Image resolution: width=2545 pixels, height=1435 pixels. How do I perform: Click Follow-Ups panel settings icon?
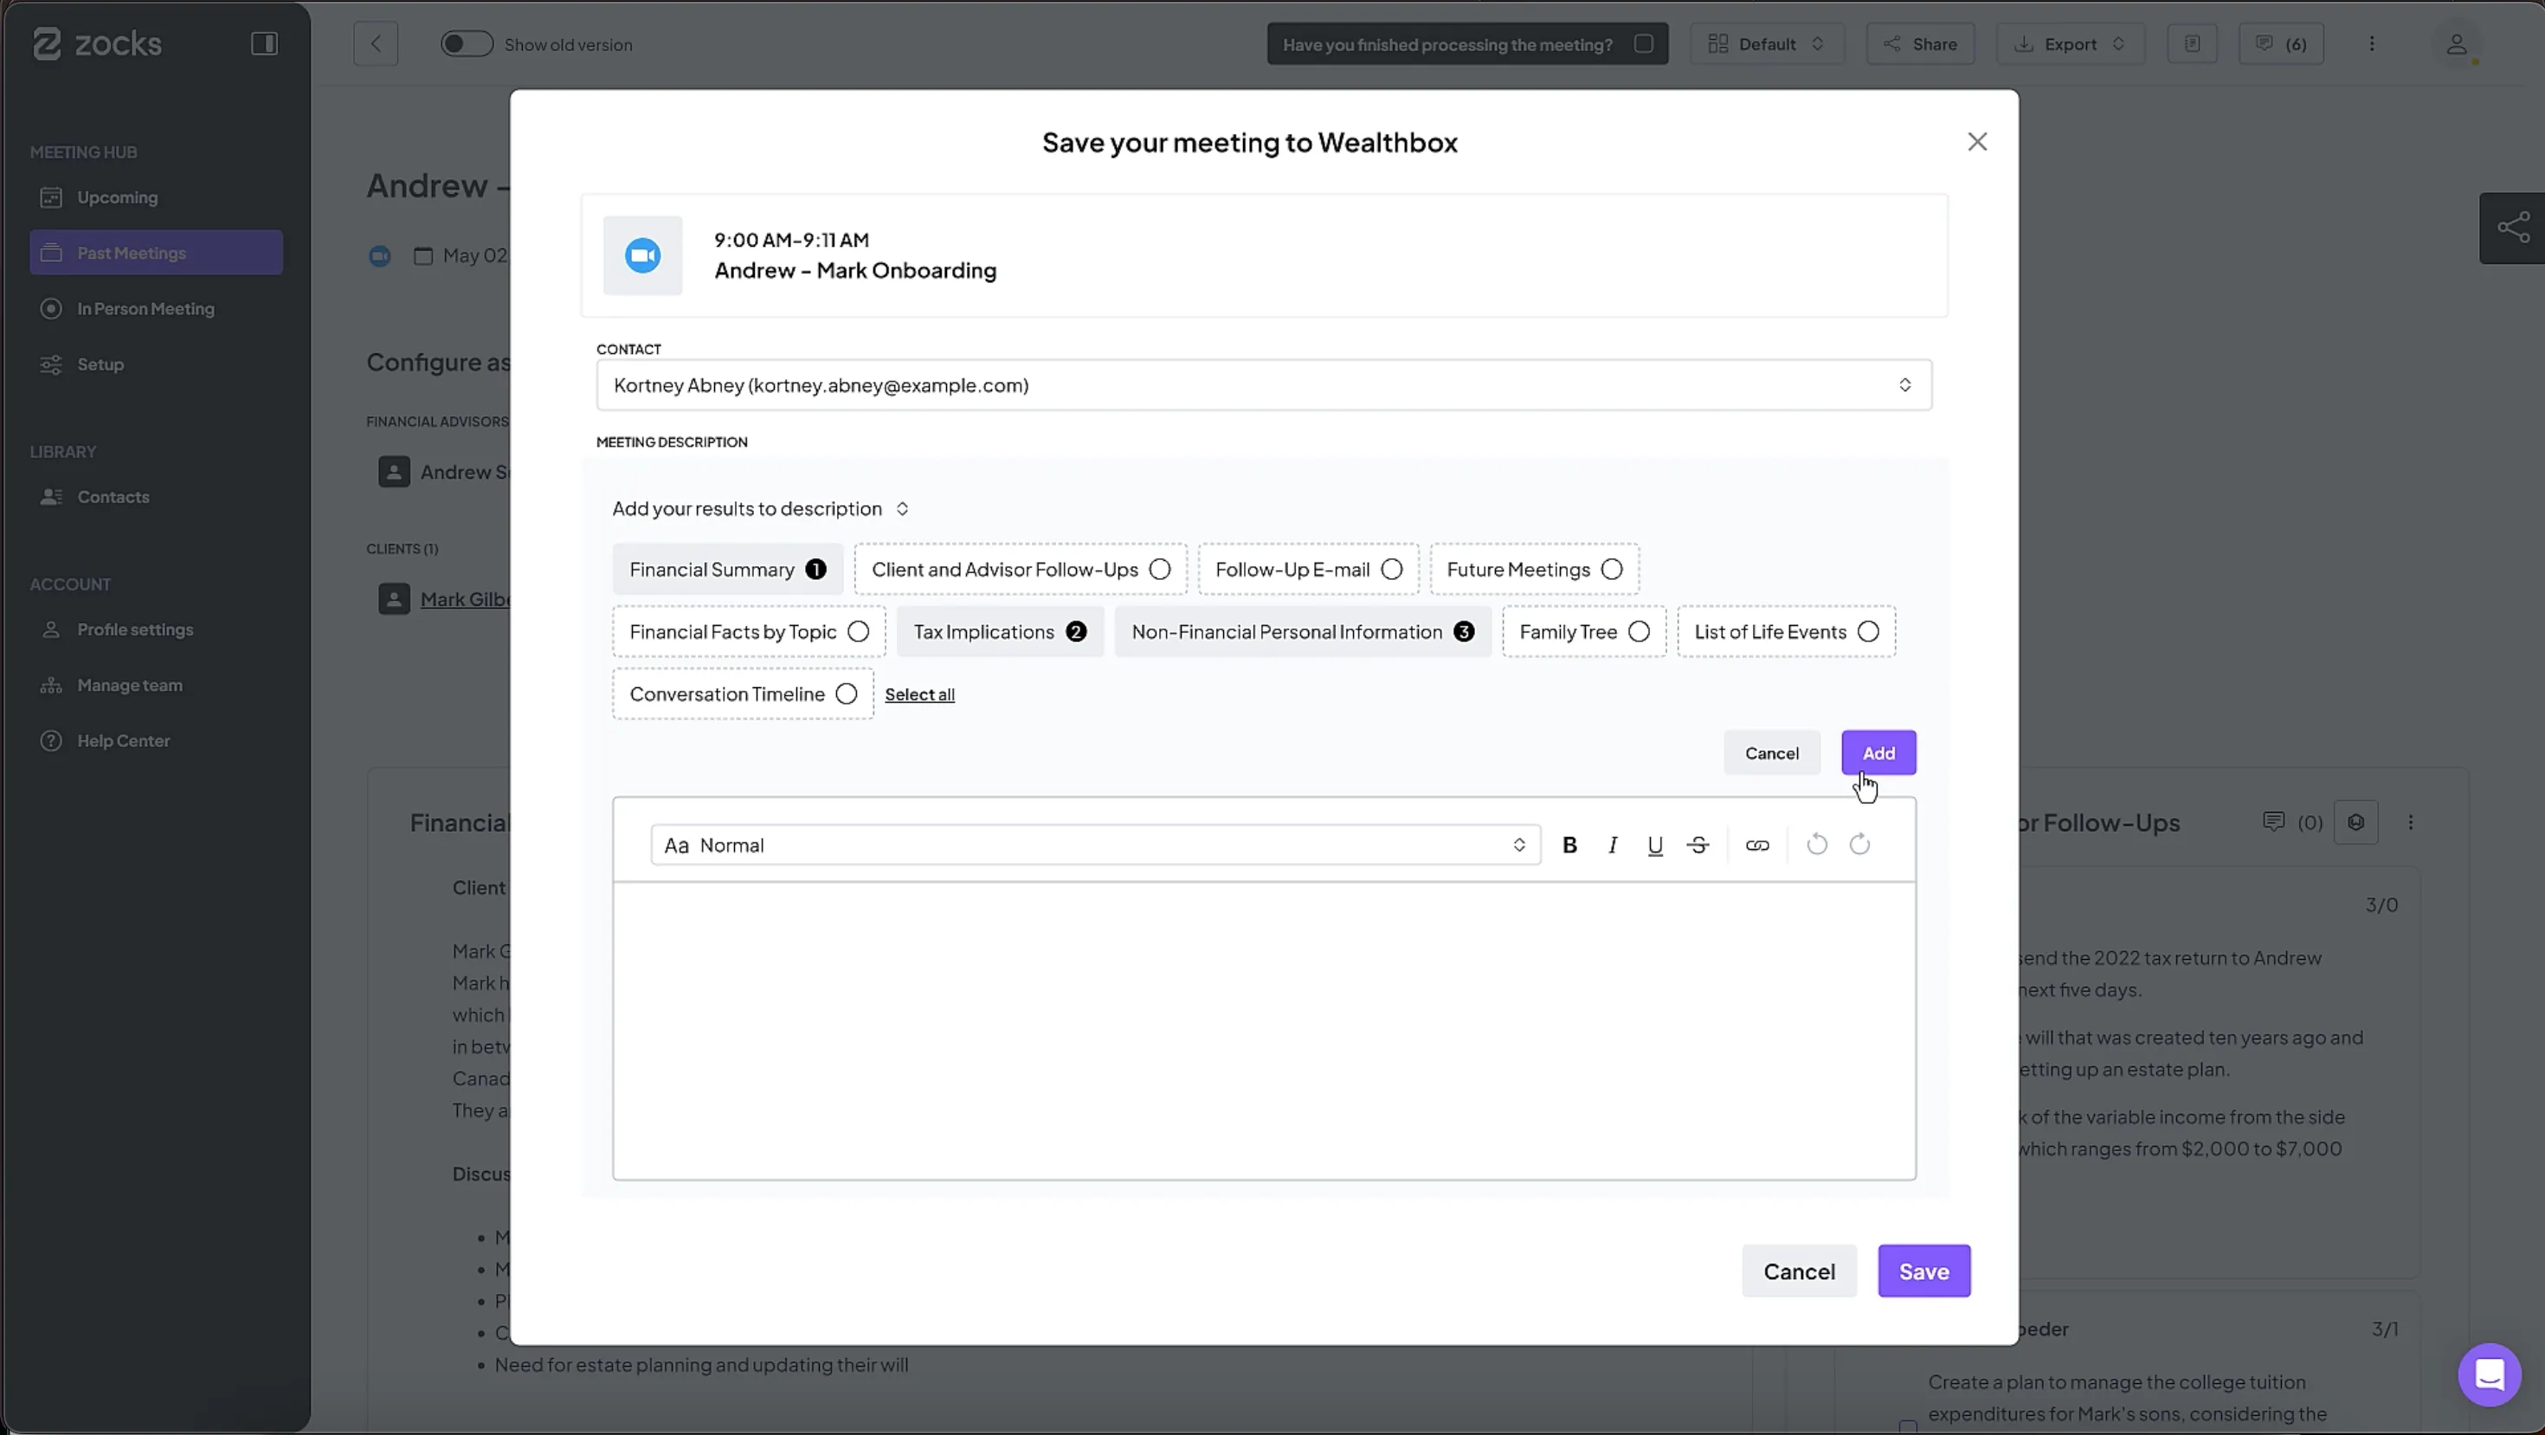tap(2355, 821)
